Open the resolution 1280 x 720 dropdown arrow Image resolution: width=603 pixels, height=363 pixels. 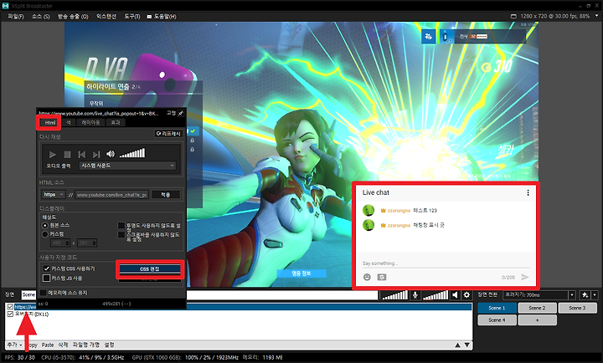tap(597, 16)
